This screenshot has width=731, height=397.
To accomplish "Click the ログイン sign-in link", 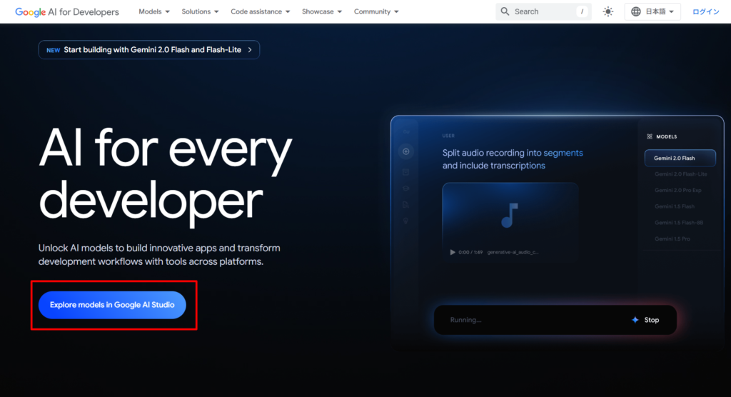I will coord(706,11).
